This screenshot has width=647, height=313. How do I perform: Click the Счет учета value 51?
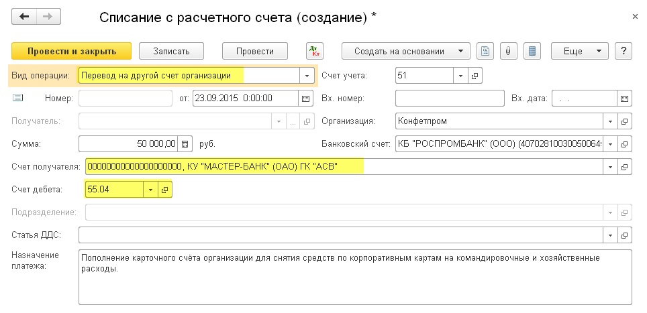(424, 76)
